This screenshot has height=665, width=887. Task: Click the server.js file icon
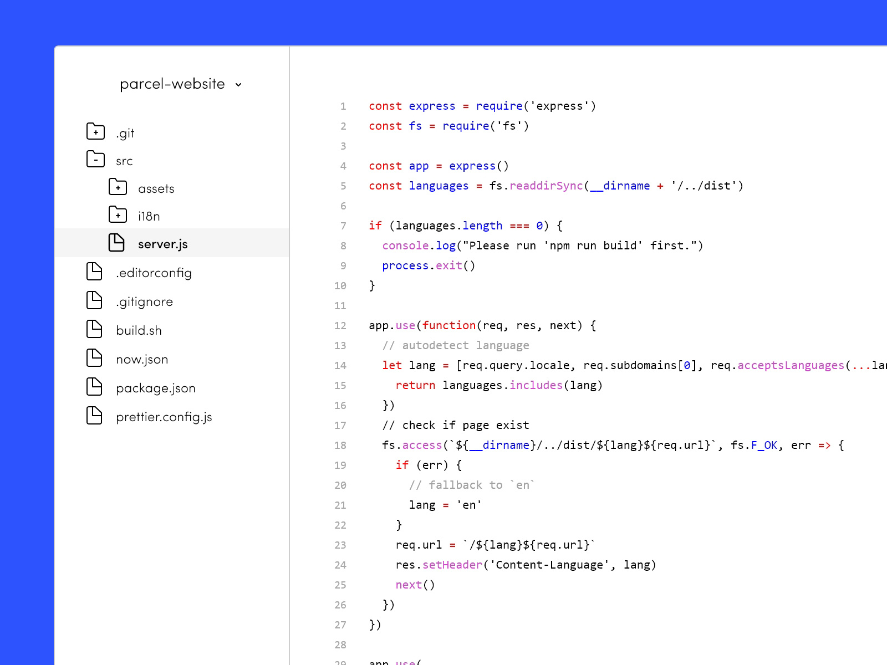(x=118, y=243)
